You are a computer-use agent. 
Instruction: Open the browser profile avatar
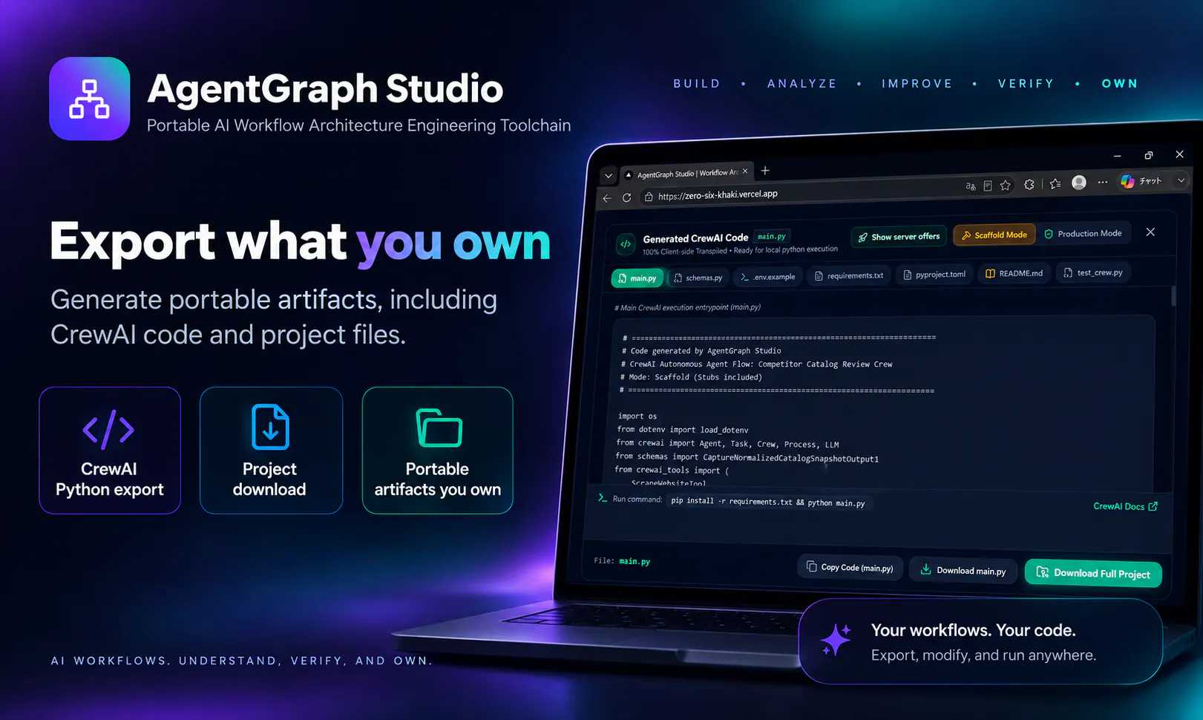pos(1079,183)
